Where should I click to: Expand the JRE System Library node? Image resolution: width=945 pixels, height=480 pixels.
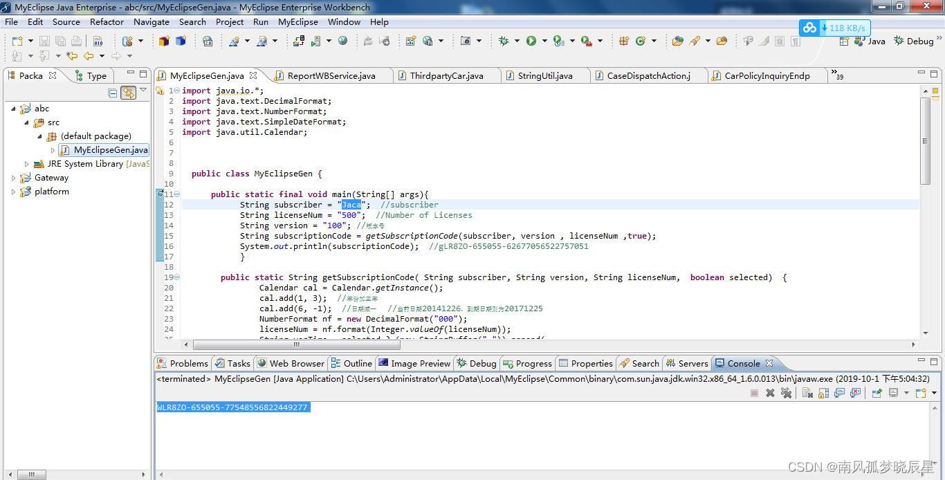26,164
